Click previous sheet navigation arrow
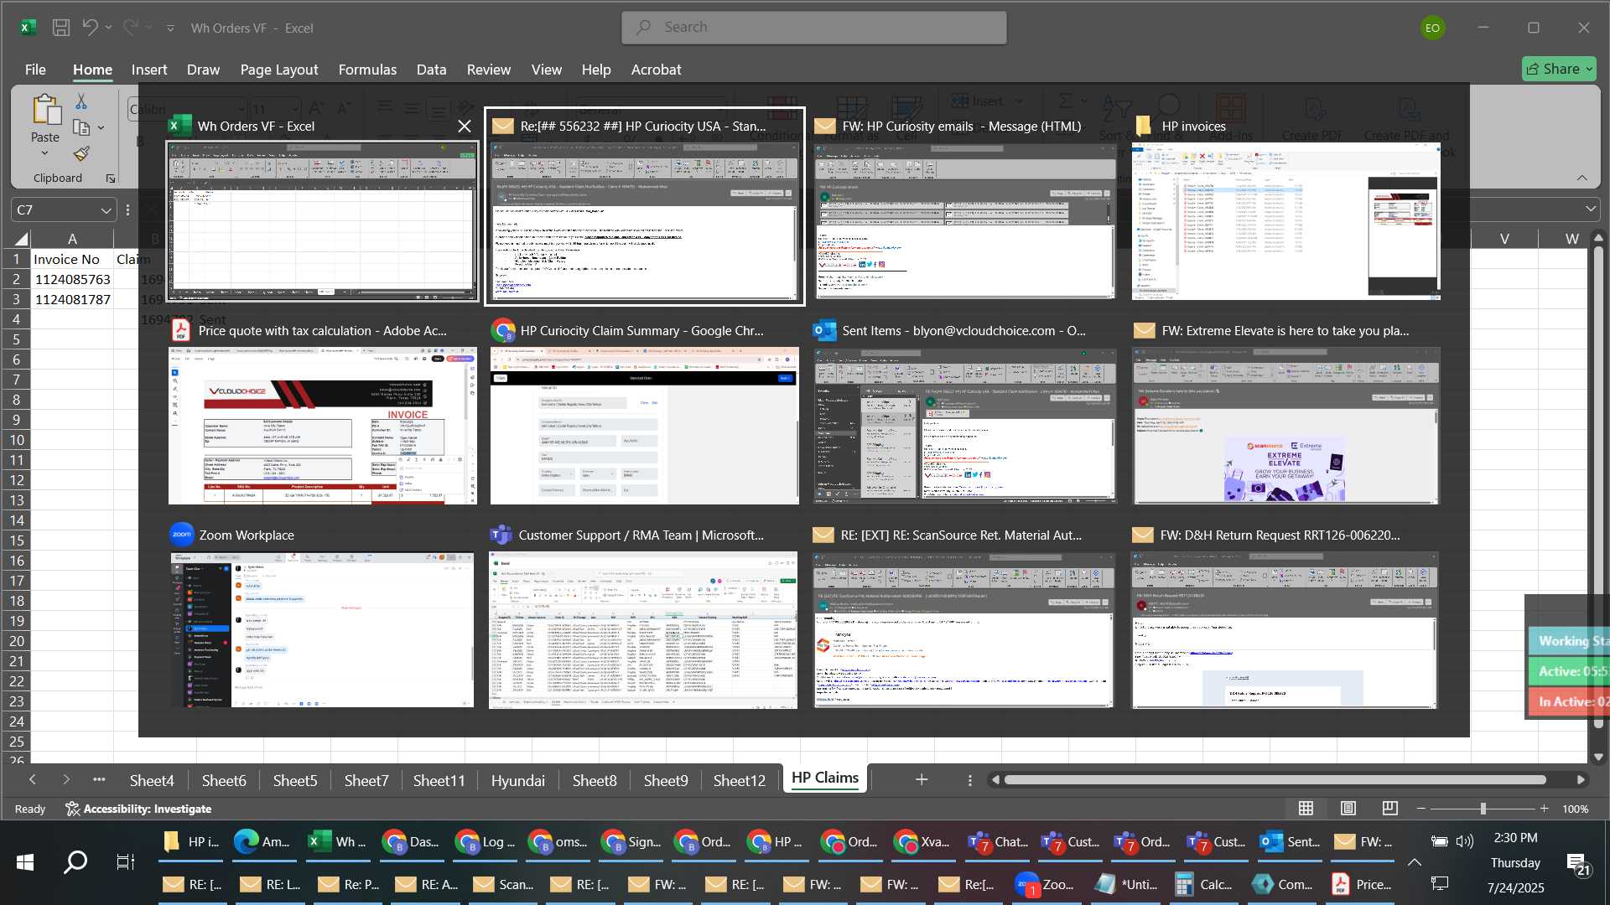Screen dimensions: 1610x905 (x=32, y=779)
